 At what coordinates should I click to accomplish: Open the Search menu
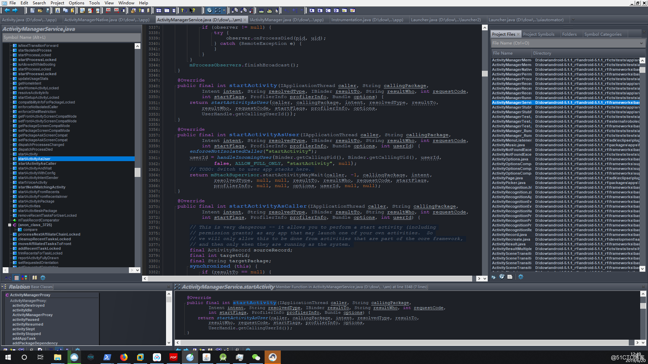point(39,3)
